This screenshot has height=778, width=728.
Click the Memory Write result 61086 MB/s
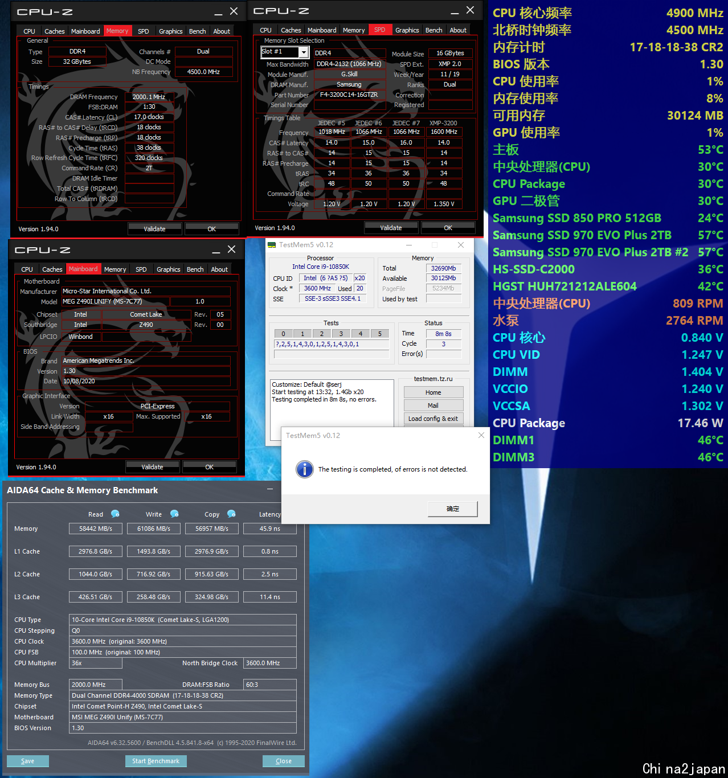point(154,529)
